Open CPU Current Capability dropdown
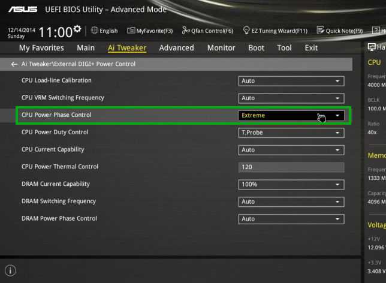This screenshot has height=283, width=386. (291, 150)
